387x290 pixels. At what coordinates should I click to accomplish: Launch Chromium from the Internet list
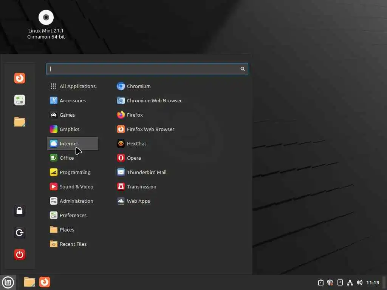[x=134, y=86]
